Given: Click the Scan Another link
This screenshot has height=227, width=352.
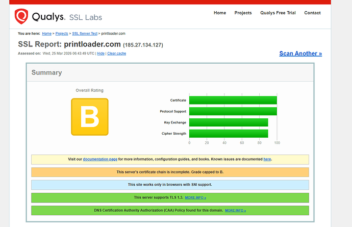Looking at the screenshot, I should (x=300, y=54).
